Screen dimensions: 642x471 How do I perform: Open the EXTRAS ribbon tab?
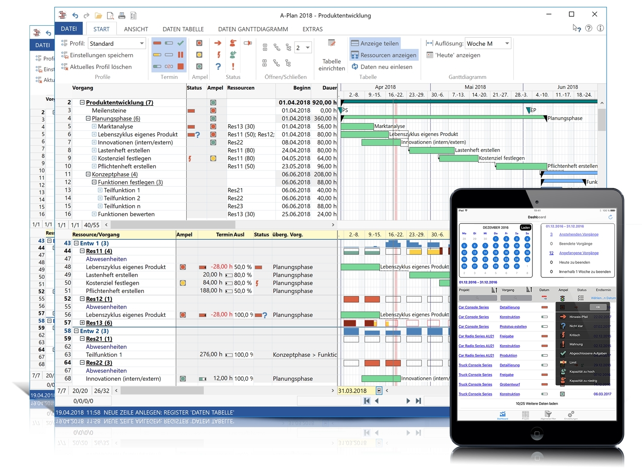coord(312,29)
